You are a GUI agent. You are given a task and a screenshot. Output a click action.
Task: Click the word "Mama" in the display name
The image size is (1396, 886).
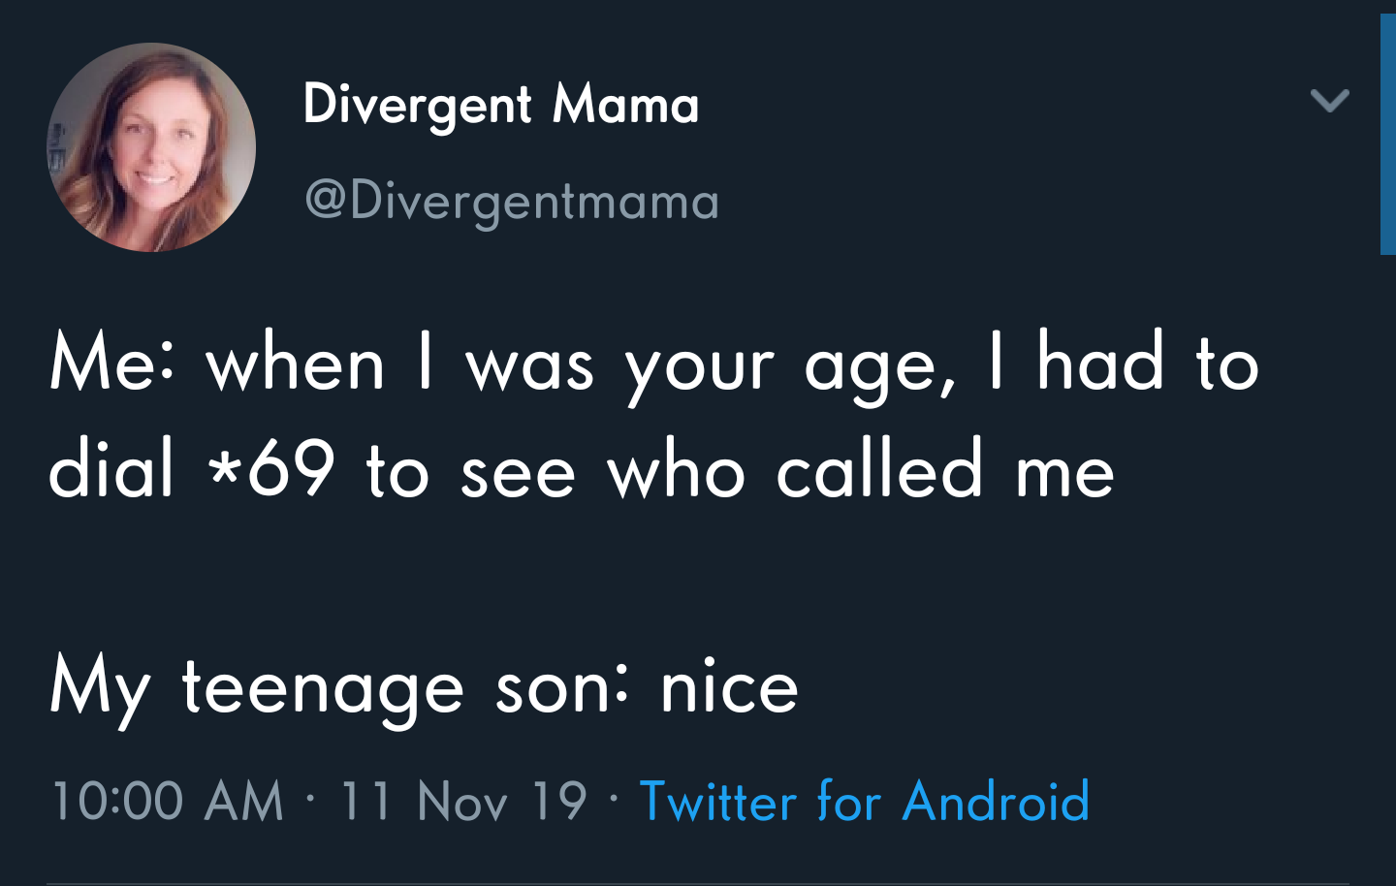(x=625, y=105)
